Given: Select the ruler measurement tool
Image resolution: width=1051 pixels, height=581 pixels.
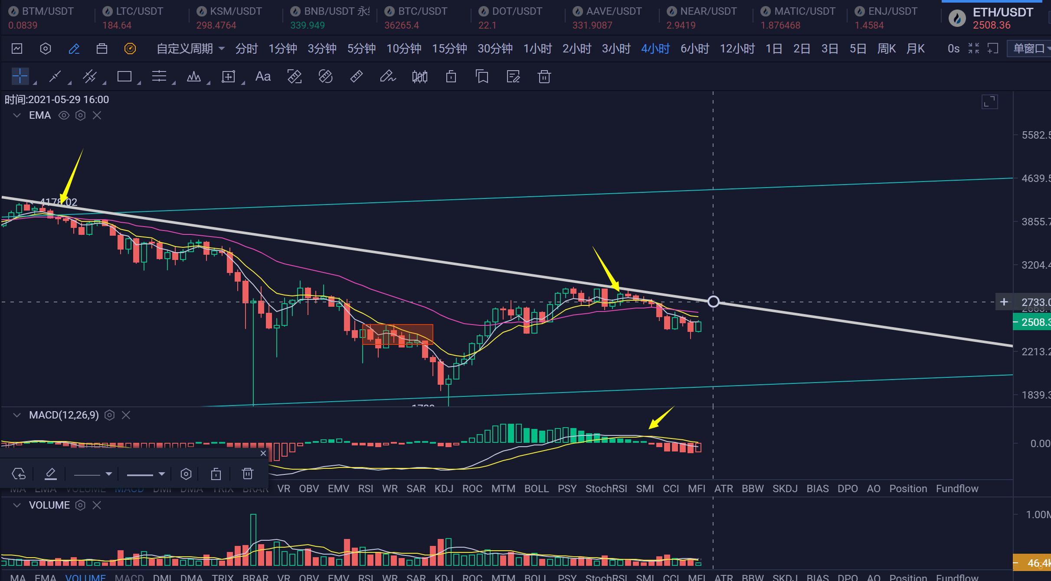Looking at the screenshot, I should coord(356,77).
